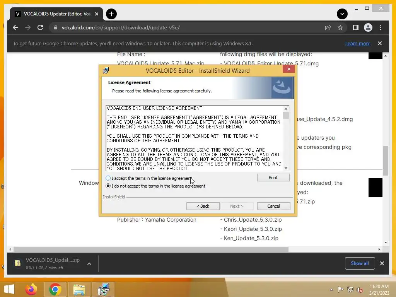Open 'Learn more' about Chrome updates
The height and width of the screenshot is (297, 396).
(x=358, y=43)
